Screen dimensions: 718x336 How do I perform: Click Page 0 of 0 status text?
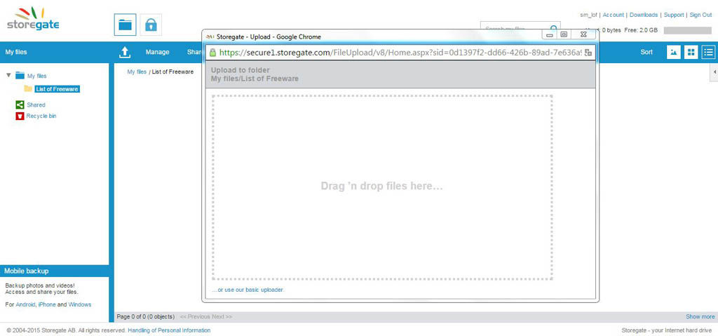pos(146,317)
